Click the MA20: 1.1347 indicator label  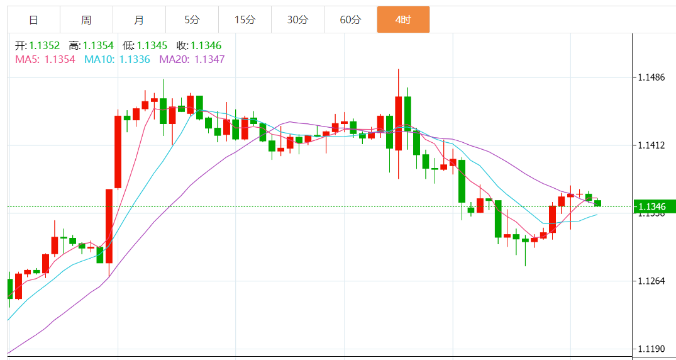192,59
